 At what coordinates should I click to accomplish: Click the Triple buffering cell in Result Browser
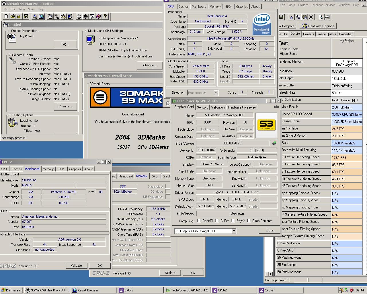coord(347,86)
